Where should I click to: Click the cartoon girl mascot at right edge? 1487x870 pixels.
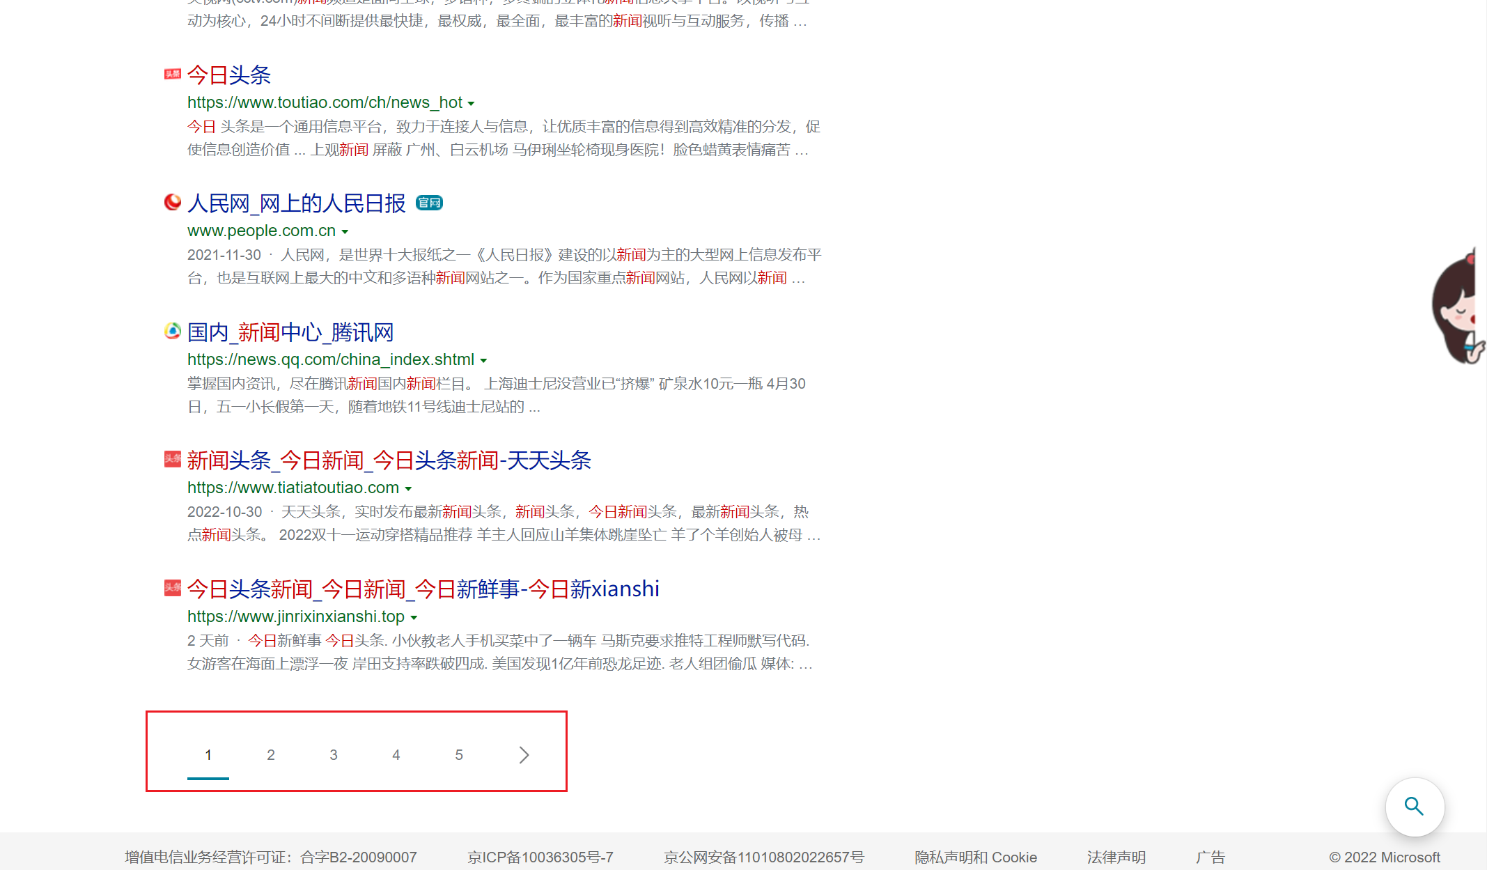[x=1459, y=305]
